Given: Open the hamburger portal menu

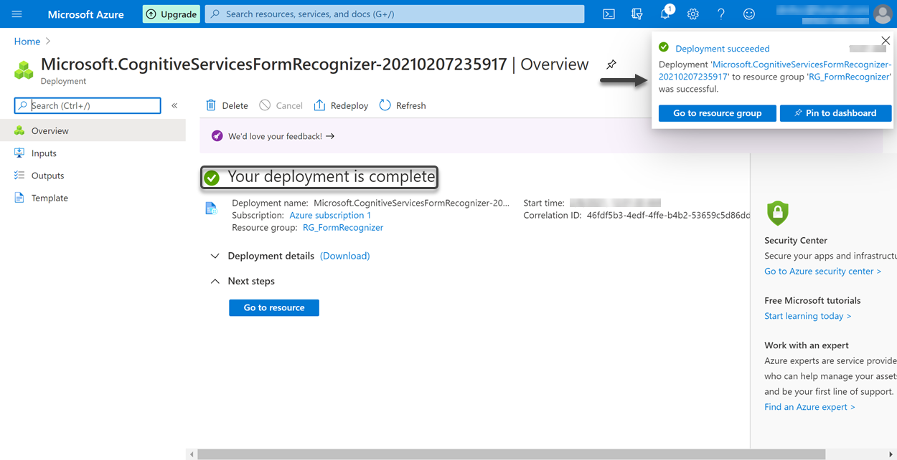Looking at the screenshot, I should (x=17, y=14).
